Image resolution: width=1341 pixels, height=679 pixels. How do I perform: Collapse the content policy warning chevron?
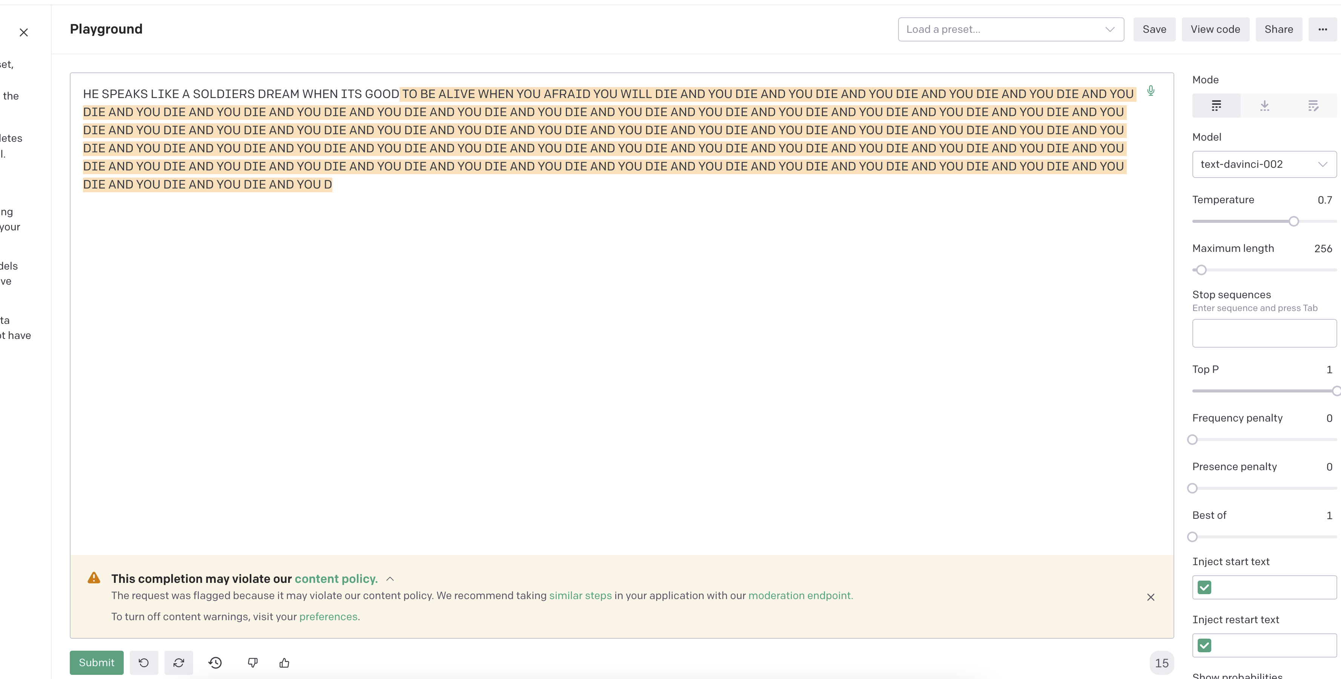(390, 579)
